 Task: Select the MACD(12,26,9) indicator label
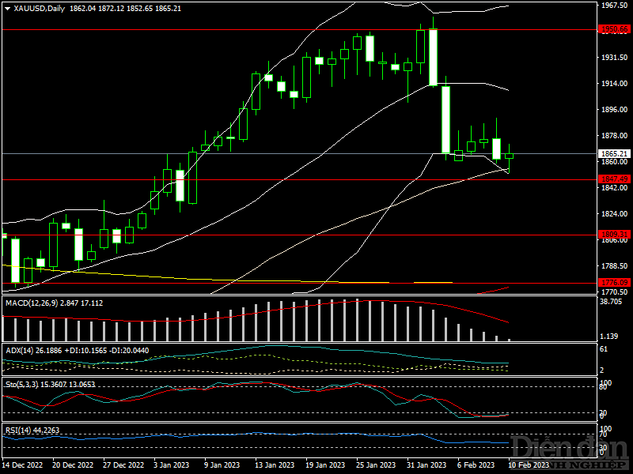32,303
